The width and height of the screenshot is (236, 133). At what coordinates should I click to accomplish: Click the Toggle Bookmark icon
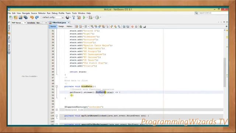tap(119, 27)
